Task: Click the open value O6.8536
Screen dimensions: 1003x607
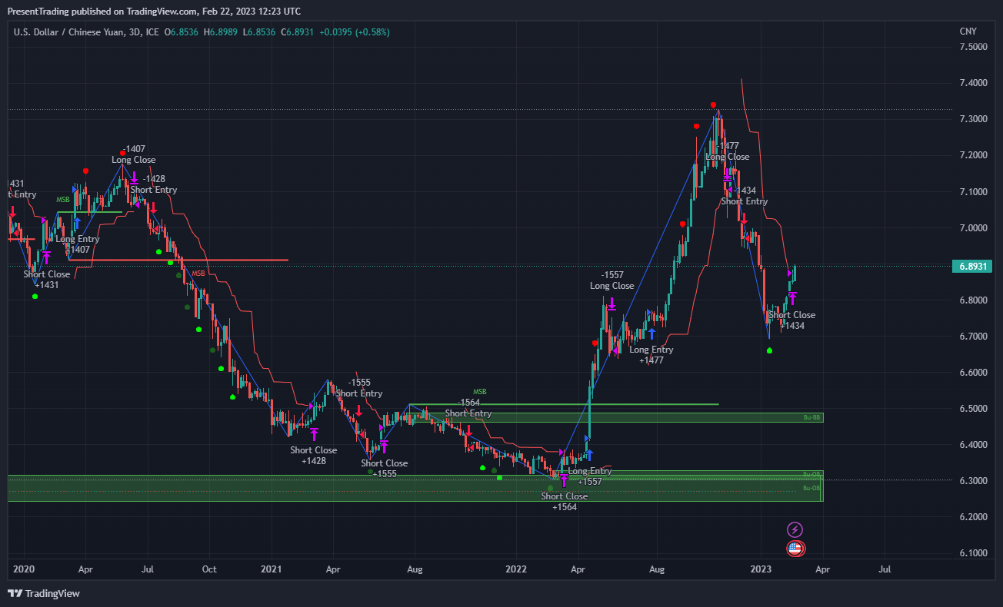Action: 181,32
